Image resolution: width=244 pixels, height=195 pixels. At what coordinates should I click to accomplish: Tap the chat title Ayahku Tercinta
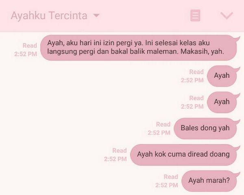(49, 16)
